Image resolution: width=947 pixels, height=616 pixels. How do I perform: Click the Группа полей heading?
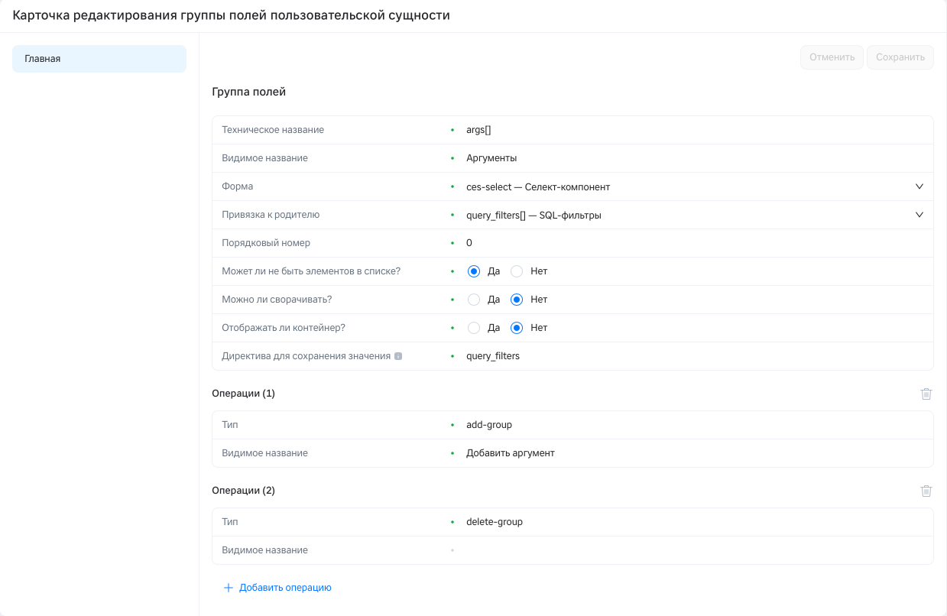click(249, 92)
